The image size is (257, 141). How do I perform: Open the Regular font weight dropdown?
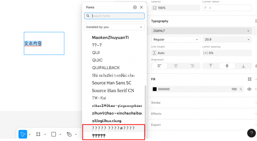click(176, 40)
